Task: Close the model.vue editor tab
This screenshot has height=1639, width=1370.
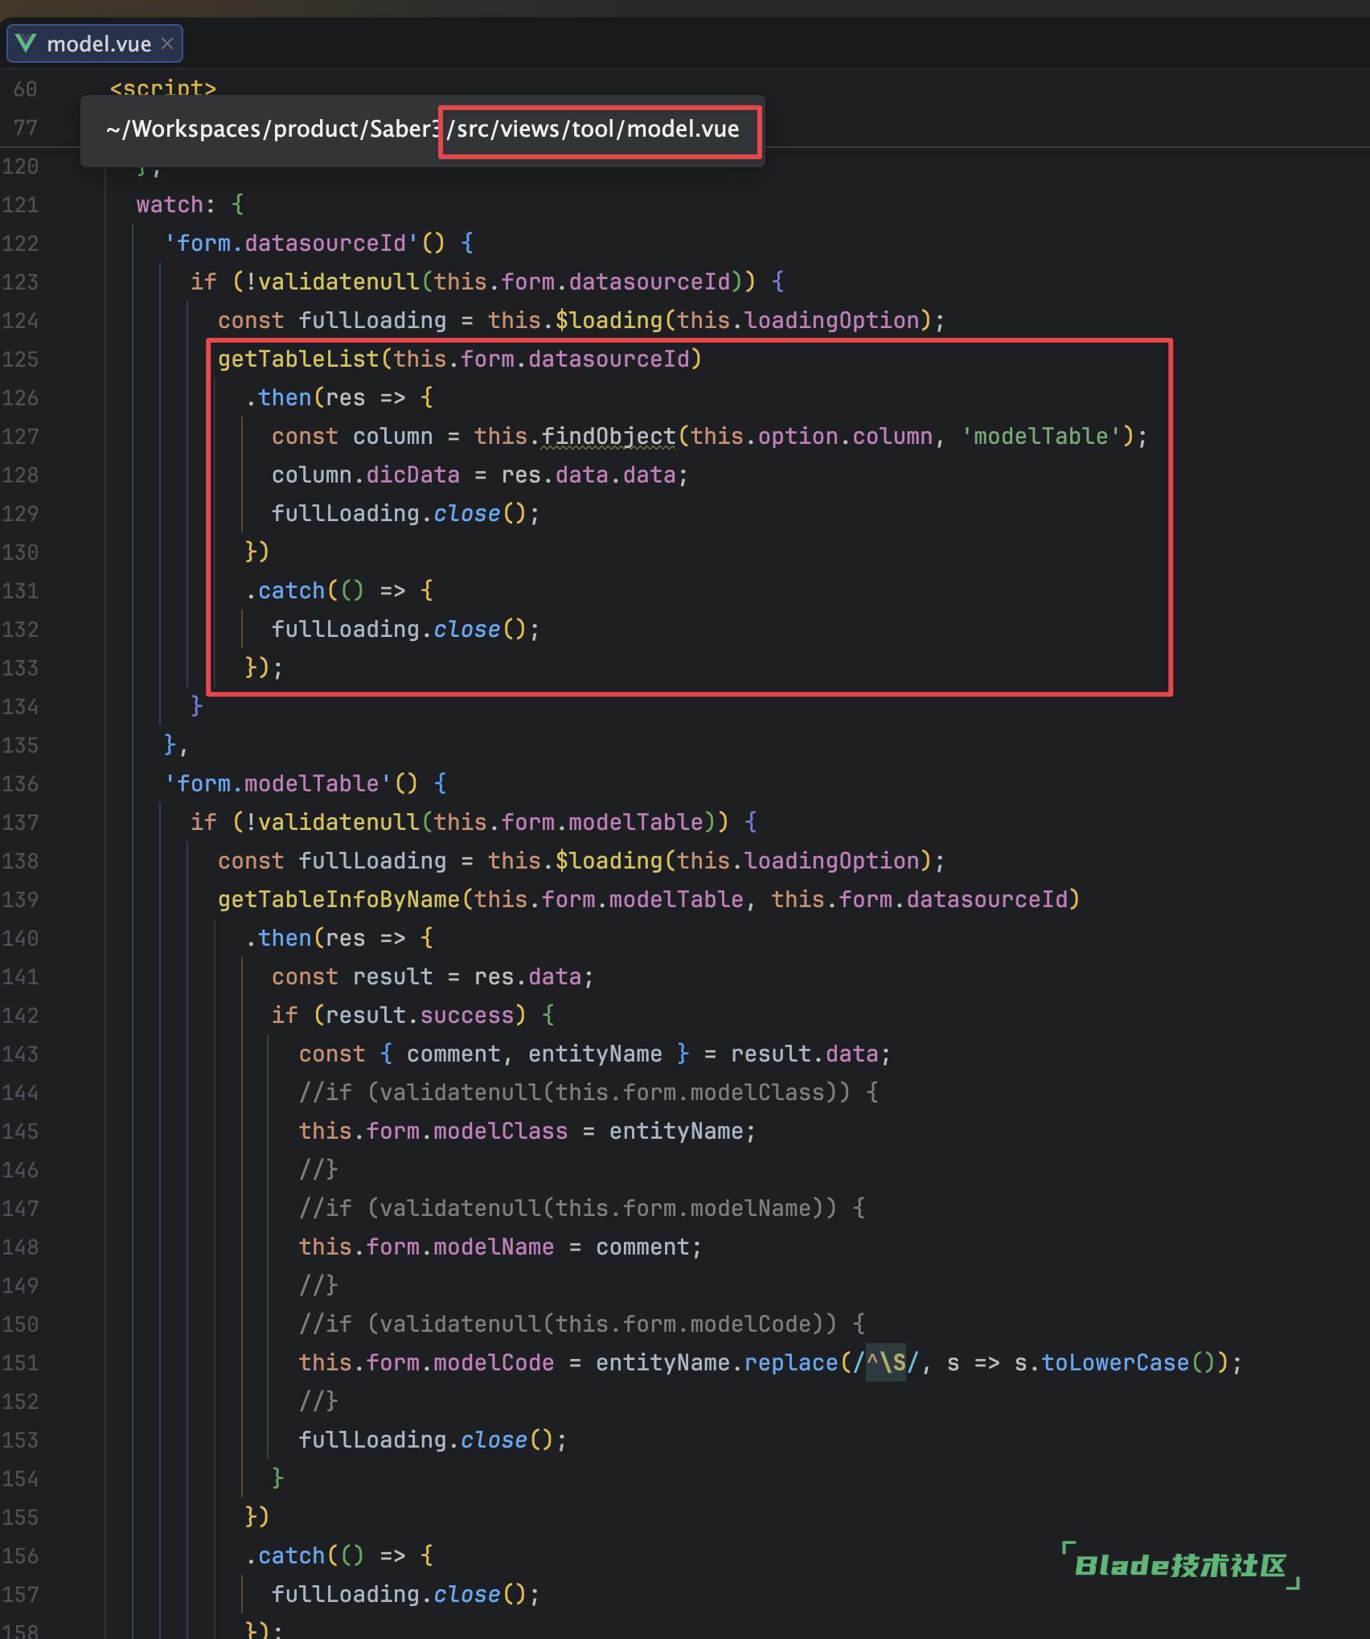Action: coord(167,43)
